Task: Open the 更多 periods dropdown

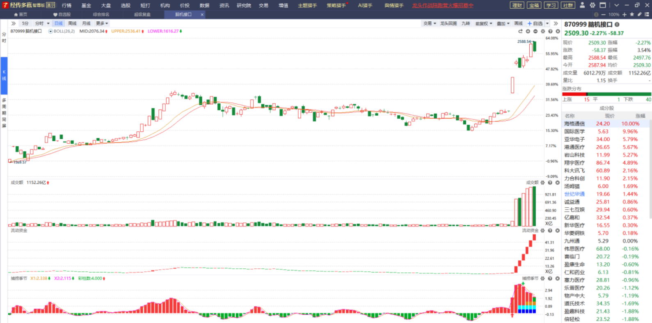Action: pos(102,23)
